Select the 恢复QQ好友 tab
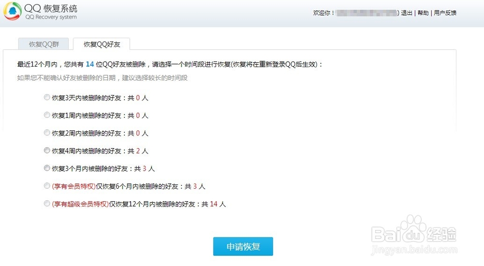Image resolution: width=484 pixels, height=266 pixels. coord(102,44)
